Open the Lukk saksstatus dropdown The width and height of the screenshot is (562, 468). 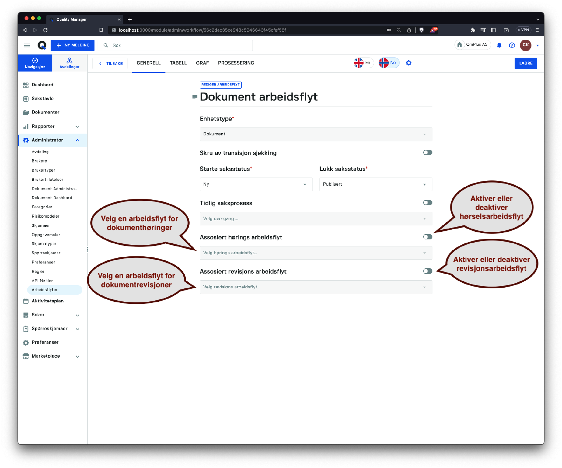pos(375,184)
